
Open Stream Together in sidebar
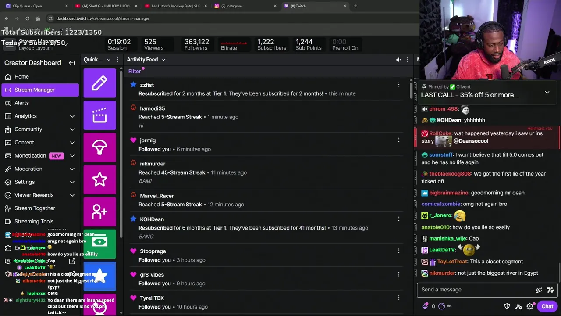click(x=39, y=208)
